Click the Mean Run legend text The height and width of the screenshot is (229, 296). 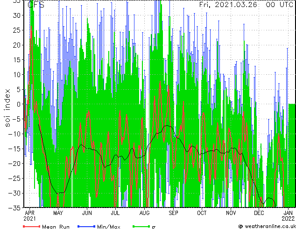pos(56,227)
